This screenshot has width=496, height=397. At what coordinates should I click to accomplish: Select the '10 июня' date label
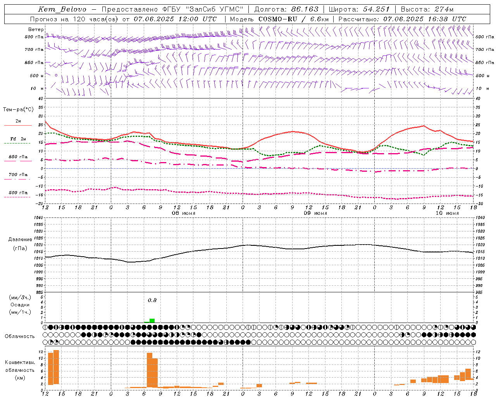[x=447, y=213]
